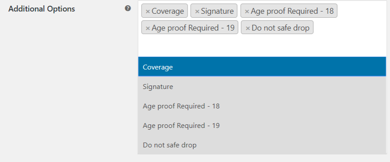Click the Do not safe drop chip label
This screenshot has width=390, height=162.
point(280,28)
